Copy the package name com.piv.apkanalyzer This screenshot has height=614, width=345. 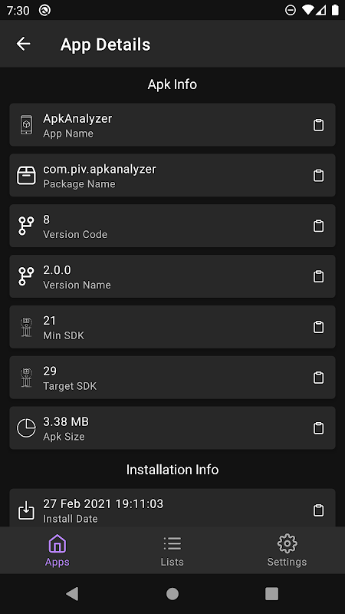[318, 176]
